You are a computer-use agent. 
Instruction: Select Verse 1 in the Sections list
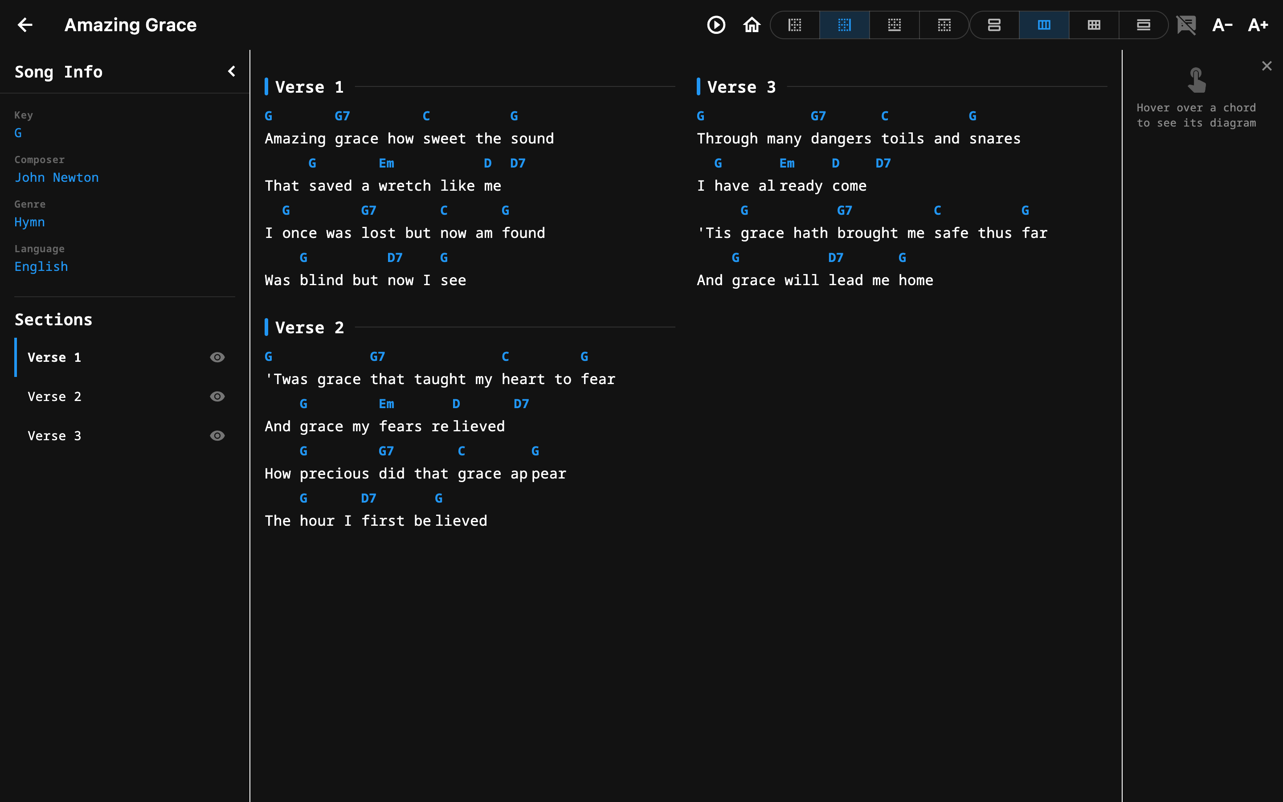(x=54, y=357)
